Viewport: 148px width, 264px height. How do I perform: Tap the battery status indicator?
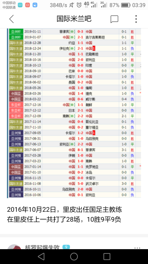point(126,5)
